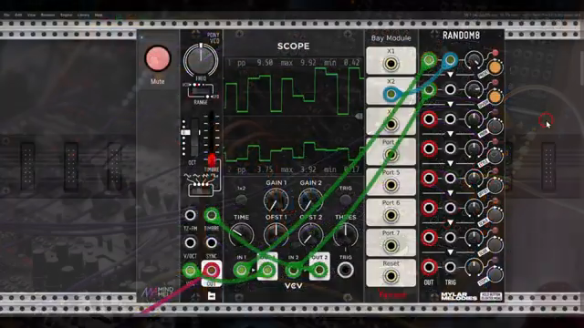Click Random8 first row black knob
The height and width of the screenshot is (328, 584).
[474, 59]
